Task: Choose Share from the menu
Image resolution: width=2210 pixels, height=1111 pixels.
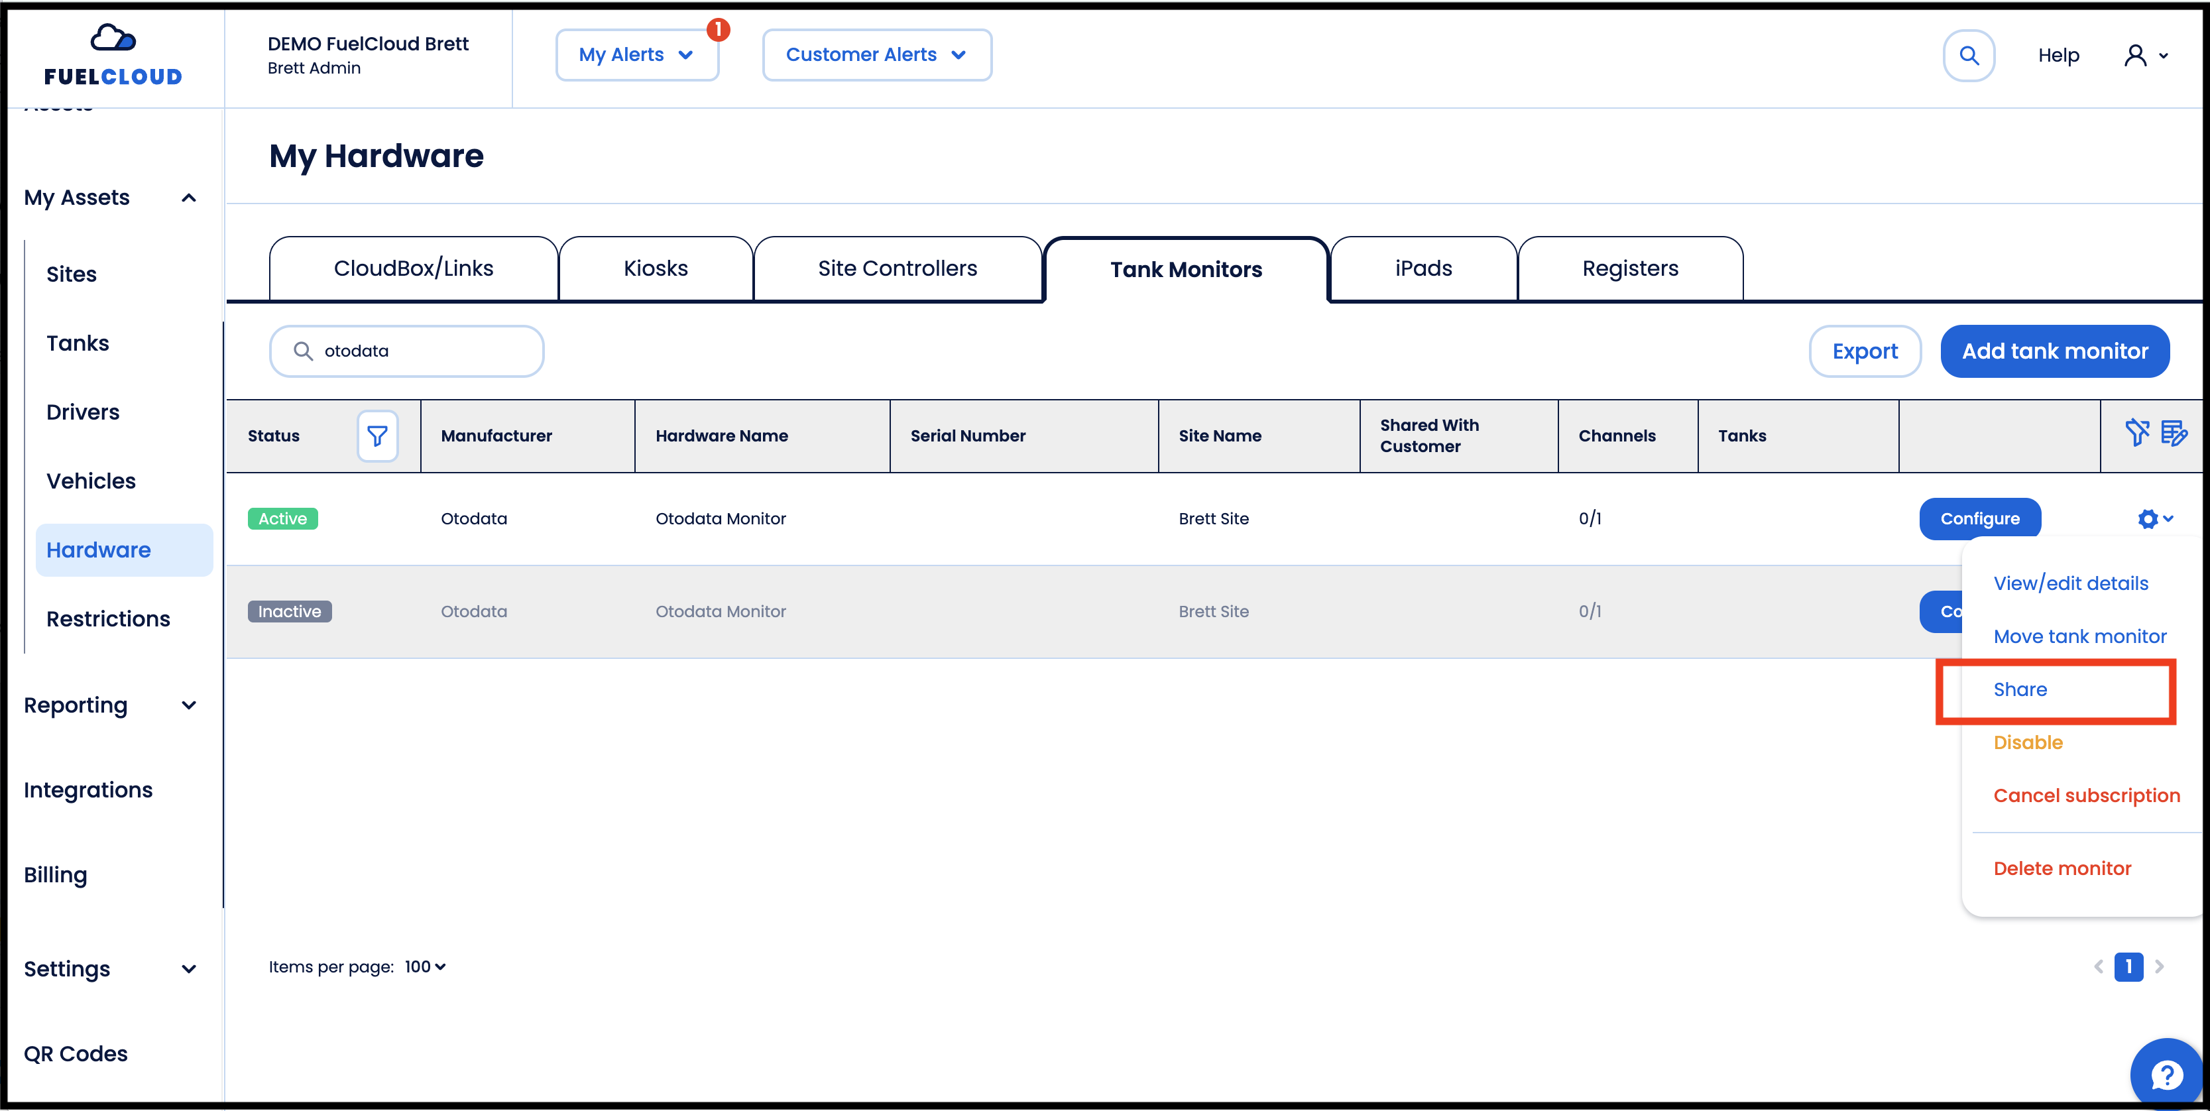Action: (x=2020, y=690)
